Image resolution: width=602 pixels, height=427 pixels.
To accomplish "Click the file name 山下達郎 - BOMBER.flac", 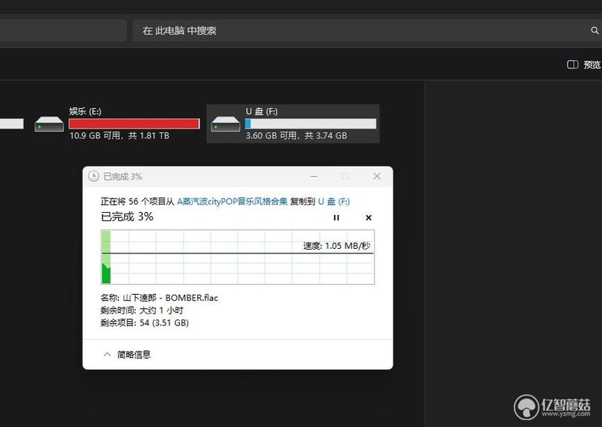I will 171,298.
